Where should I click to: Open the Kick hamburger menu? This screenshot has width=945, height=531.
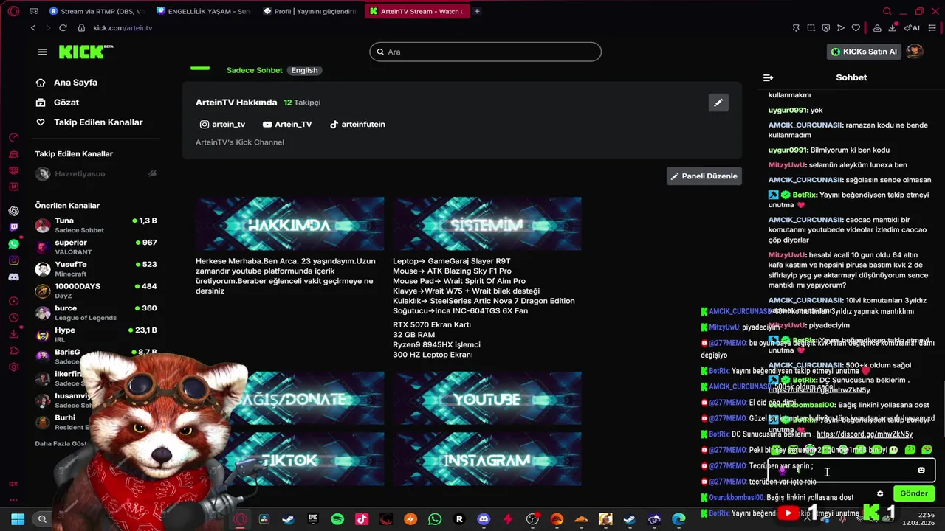point(43,52)
